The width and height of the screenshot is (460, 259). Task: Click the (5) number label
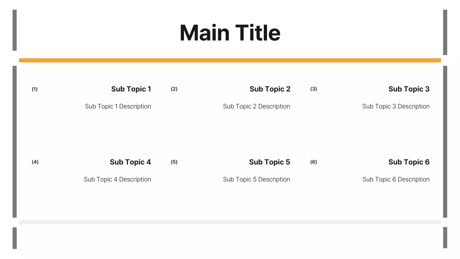[174, 162]
